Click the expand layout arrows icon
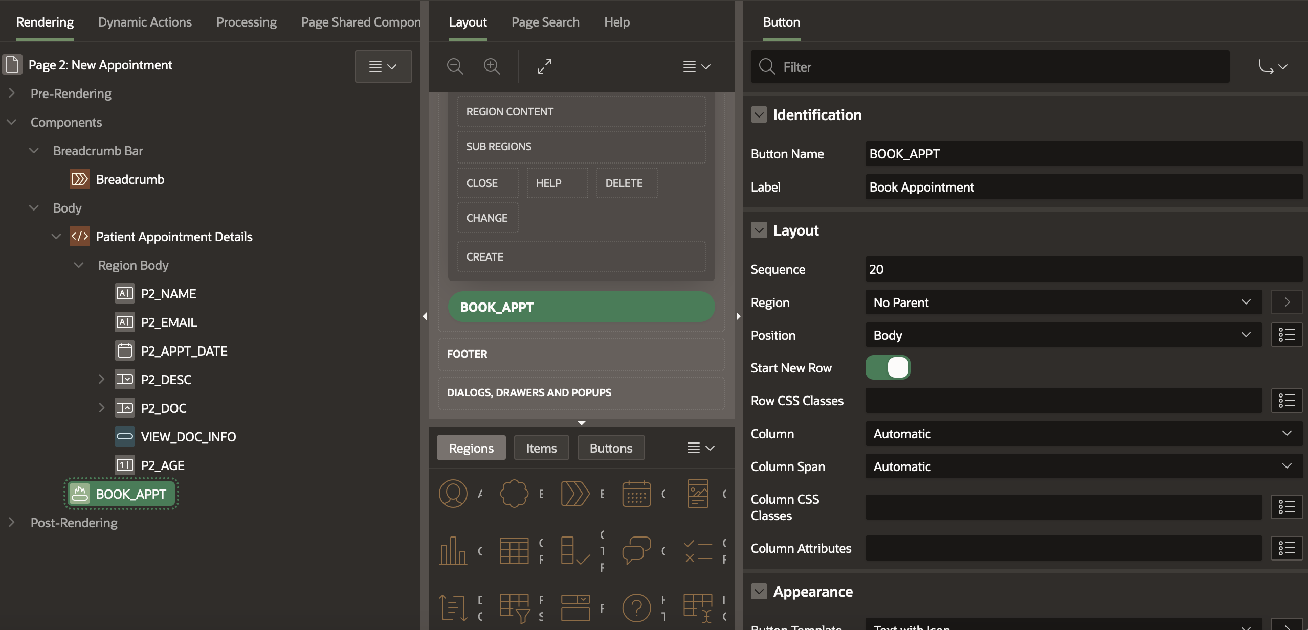 pos(545,66)
